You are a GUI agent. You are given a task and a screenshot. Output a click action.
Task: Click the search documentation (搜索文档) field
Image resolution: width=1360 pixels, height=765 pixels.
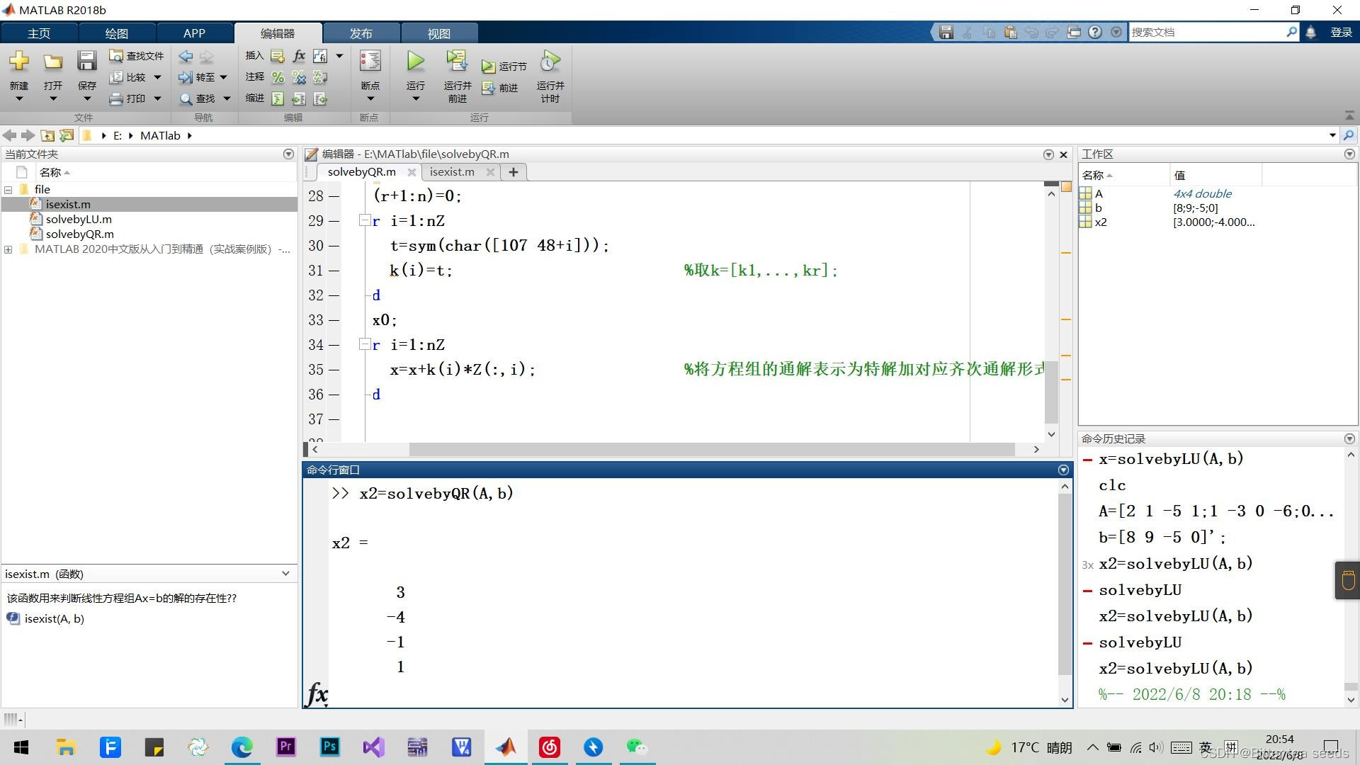coord(1208,33)
